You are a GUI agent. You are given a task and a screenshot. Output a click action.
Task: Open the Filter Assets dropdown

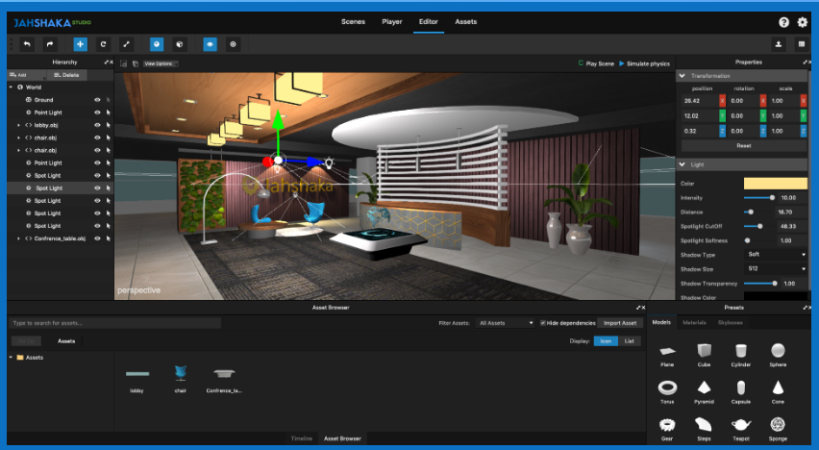point(505,323)
